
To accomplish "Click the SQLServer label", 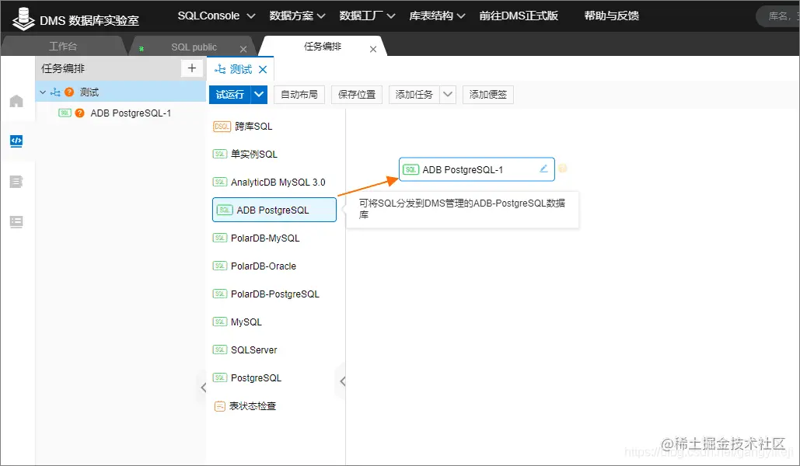I will pos(254,349).
